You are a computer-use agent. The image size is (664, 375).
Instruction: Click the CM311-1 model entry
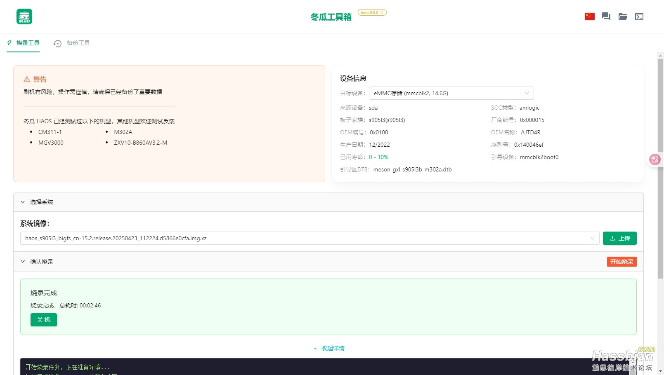click(x=50, y=132)
